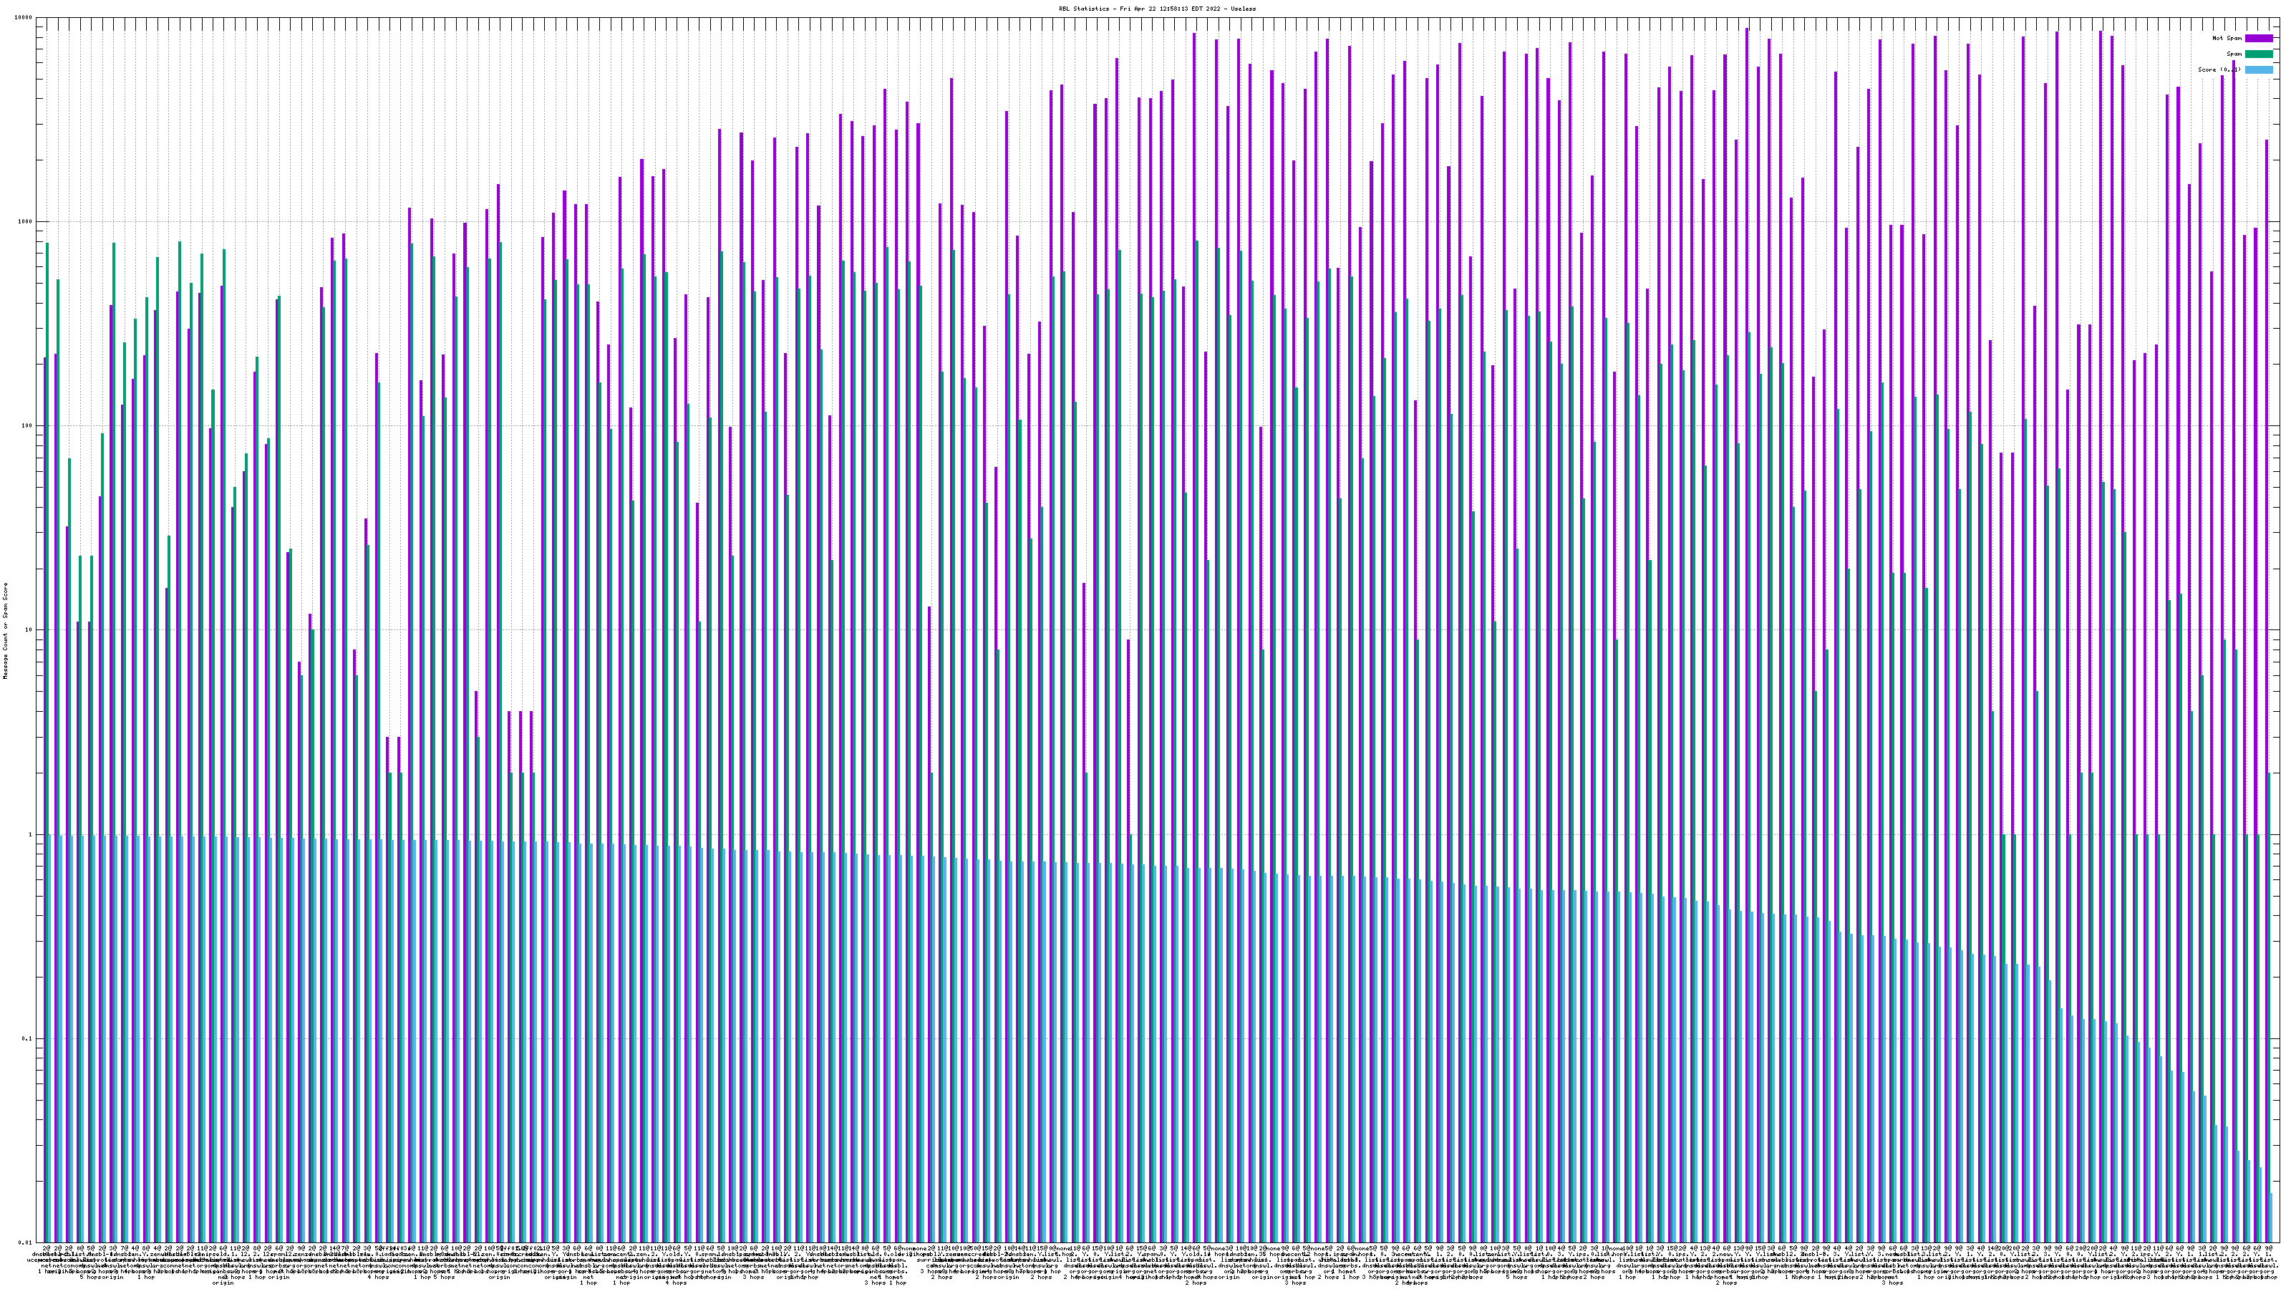Click the last purple bar at far right
Viewport: 2291px width, 1289px height.
[2266, 623]
